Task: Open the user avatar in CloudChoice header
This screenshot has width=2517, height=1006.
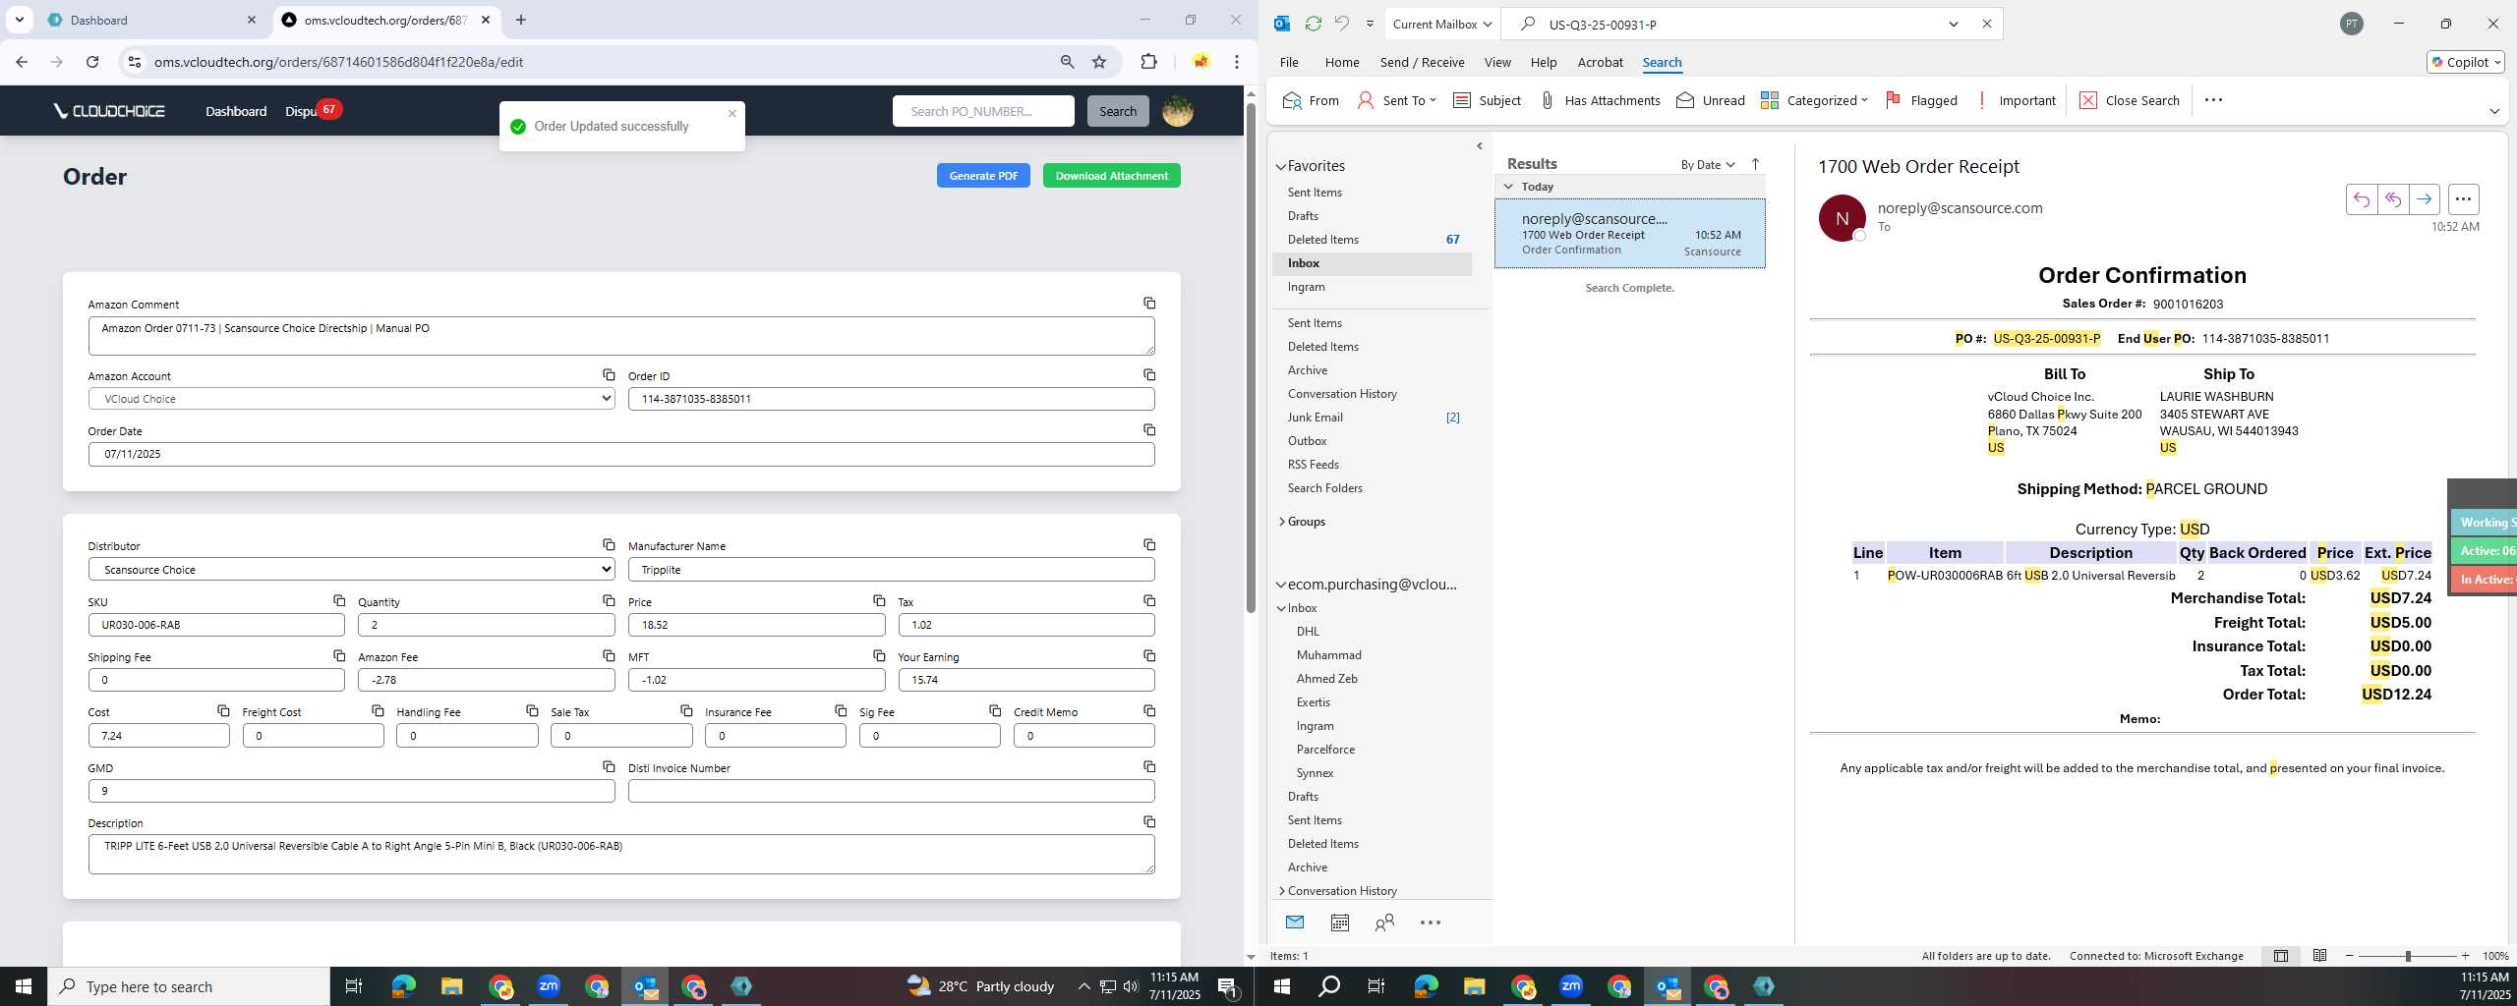Action: click(1177, 111)
